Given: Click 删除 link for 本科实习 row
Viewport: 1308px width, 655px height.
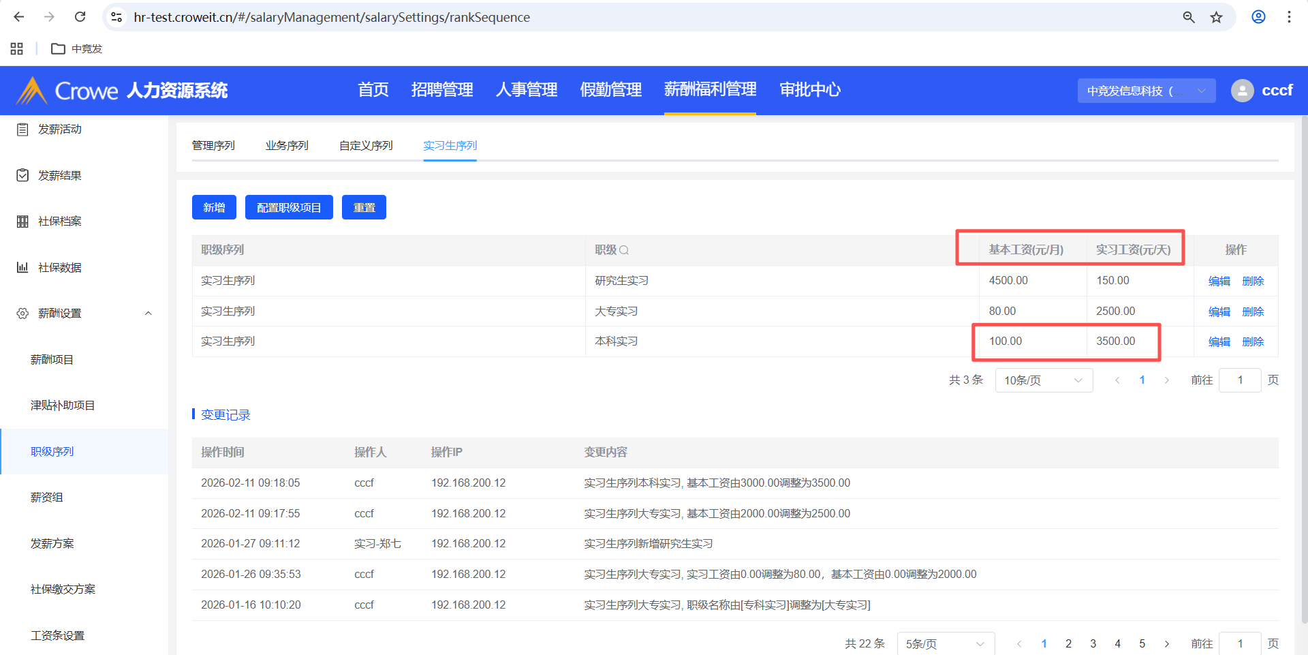Looking at the screenshot, I should click(x=1253, y=341).
